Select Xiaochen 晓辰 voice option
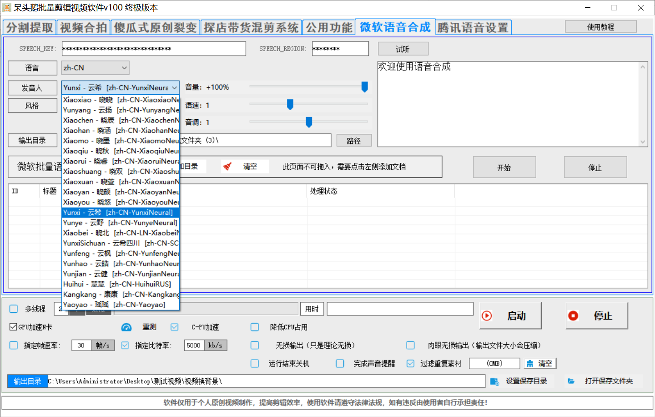Image resolution: width=655 pixels, height=417 pixels. click(121, 120)
